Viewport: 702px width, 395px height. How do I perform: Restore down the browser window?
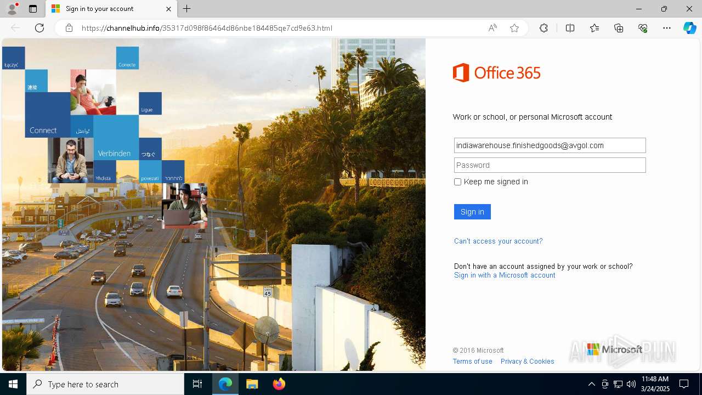point(664,9)
